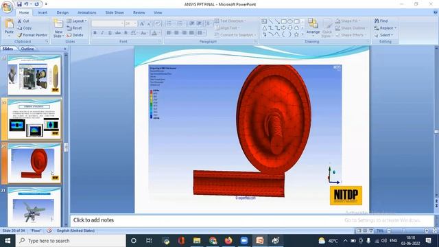
Task: Select the right arrow shape
Action: point(283,28)
